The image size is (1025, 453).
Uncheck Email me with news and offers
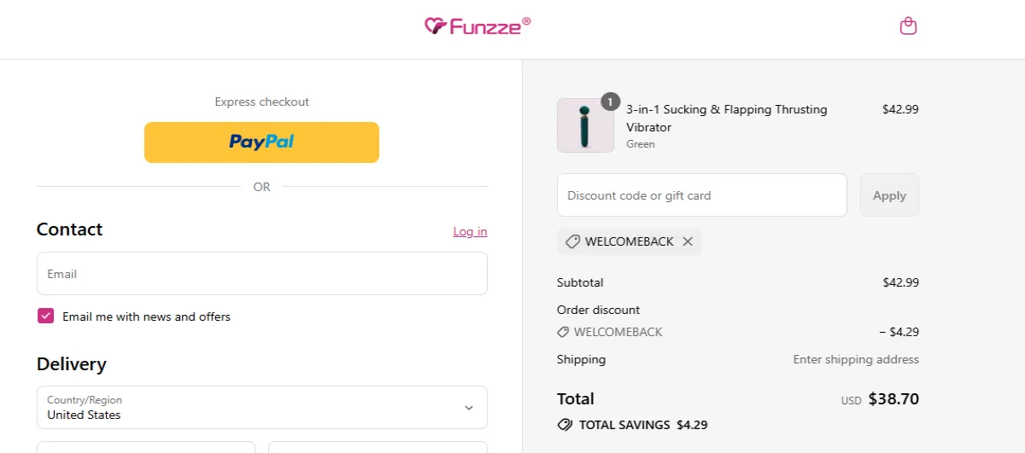46,317
